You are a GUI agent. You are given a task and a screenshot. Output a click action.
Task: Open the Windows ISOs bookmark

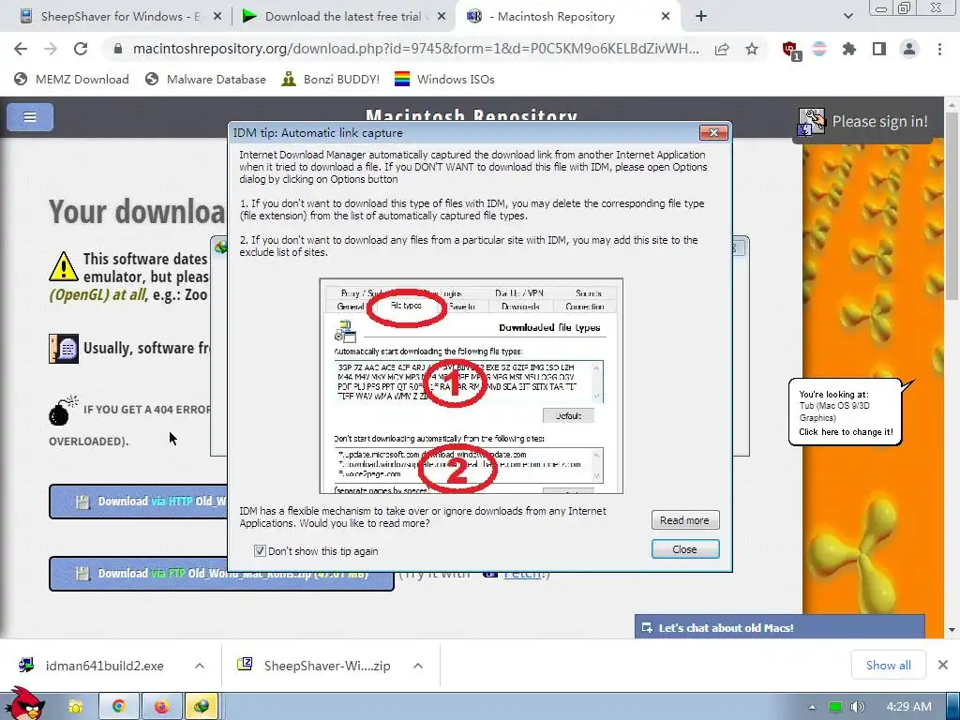(444, 79)
